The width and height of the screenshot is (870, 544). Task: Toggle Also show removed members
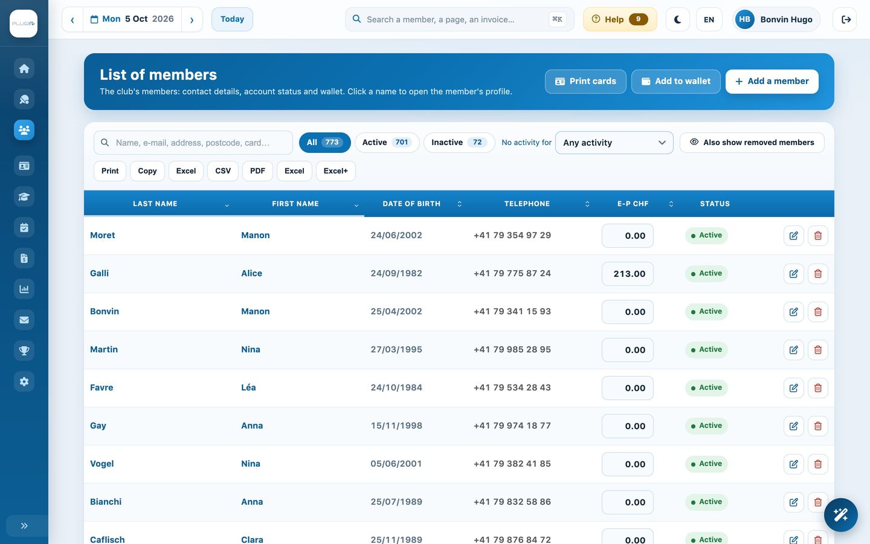click(x=752, y=143)
